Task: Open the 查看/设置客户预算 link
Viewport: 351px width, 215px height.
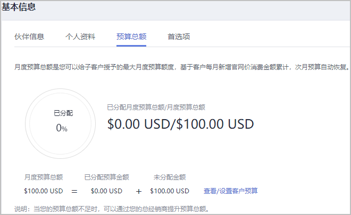Action: (231, 191)
